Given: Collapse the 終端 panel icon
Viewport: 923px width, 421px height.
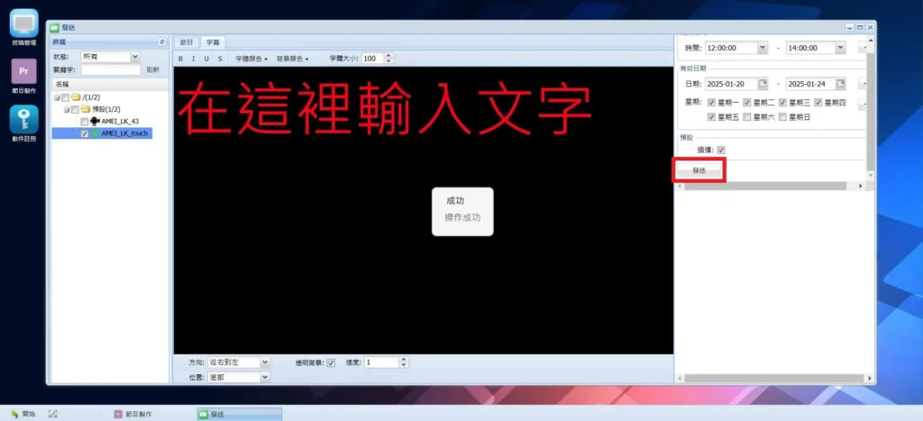Looking at the screenshot, I should [x=161, y=42].
